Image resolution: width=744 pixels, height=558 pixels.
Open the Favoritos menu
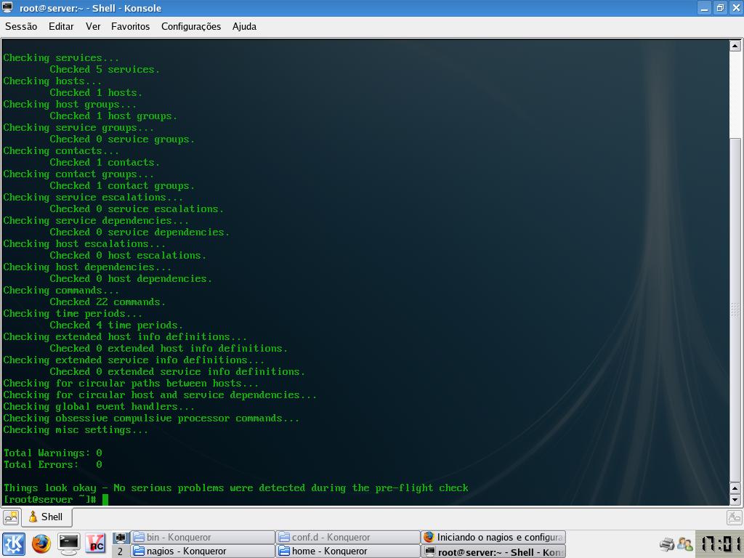tap(130, 27)
